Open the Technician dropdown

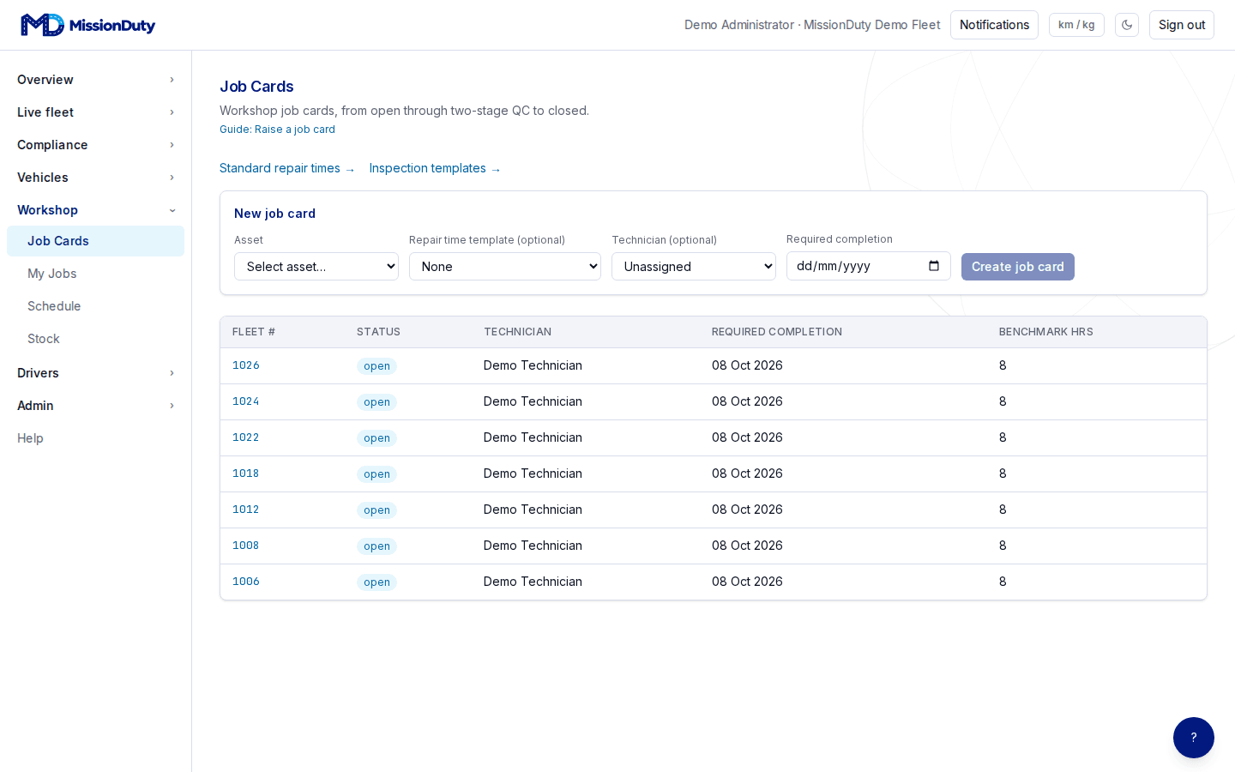(x=694, y=267)
